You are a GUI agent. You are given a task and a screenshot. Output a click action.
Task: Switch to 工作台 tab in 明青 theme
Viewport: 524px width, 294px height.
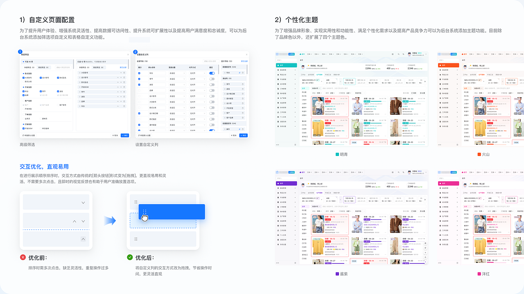[x=303, y=75]
